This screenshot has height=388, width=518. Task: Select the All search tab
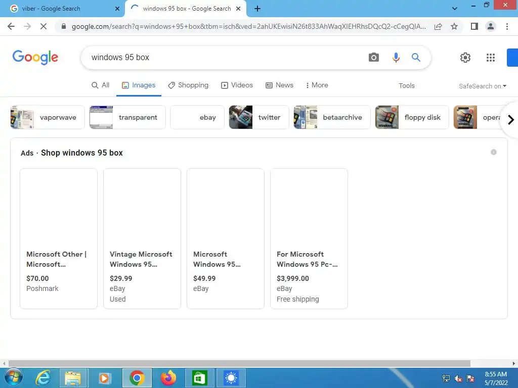(x=101, y=85)
